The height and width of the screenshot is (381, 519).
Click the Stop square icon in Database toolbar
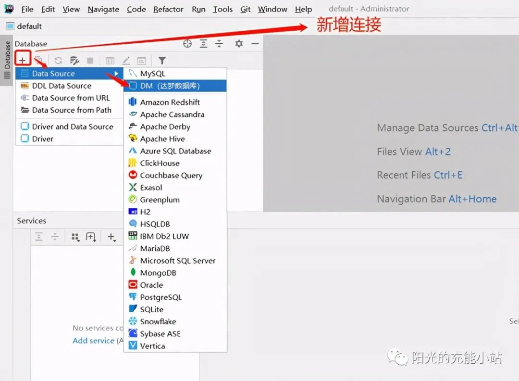(90, 60)
